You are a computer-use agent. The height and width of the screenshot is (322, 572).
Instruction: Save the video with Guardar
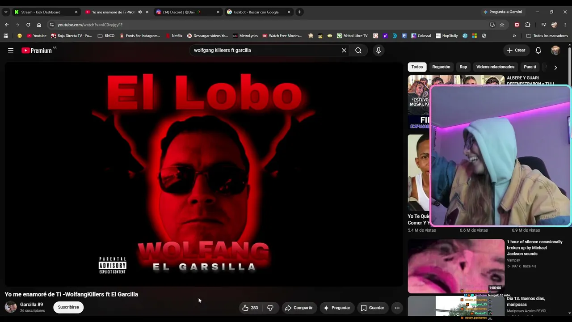(372, 308)
